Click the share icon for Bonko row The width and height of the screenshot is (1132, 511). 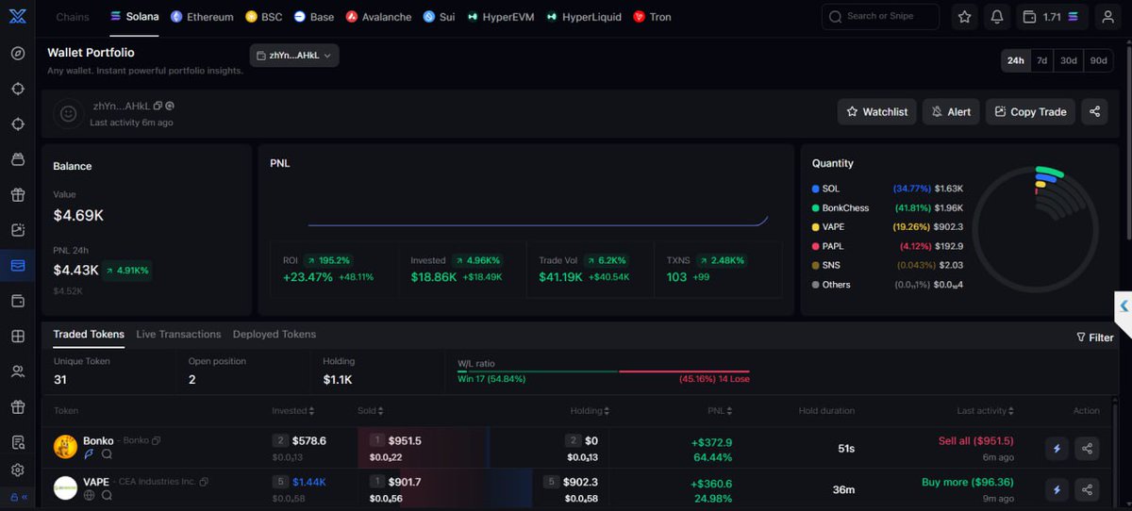point(1088,449)
